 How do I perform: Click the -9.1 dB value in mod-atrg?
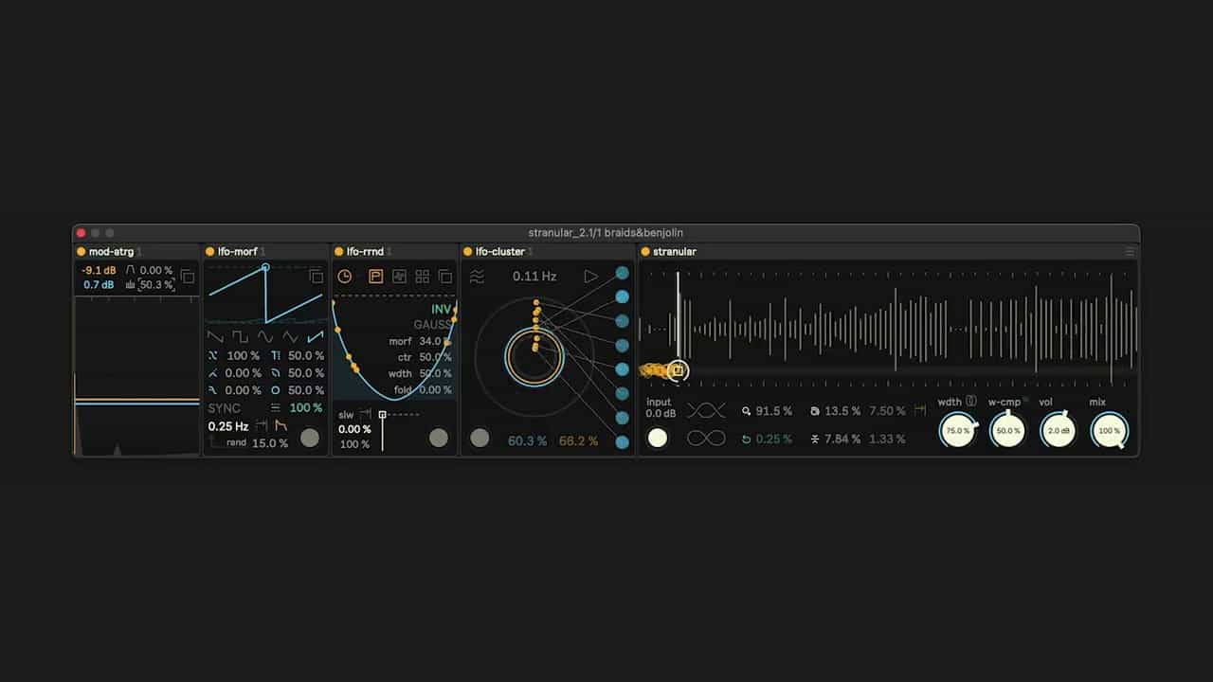tap(100, 271)
